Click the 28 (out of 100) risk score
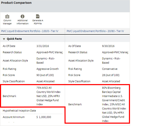The width and height of the screenshot is (154, 126). pos(111,75)
